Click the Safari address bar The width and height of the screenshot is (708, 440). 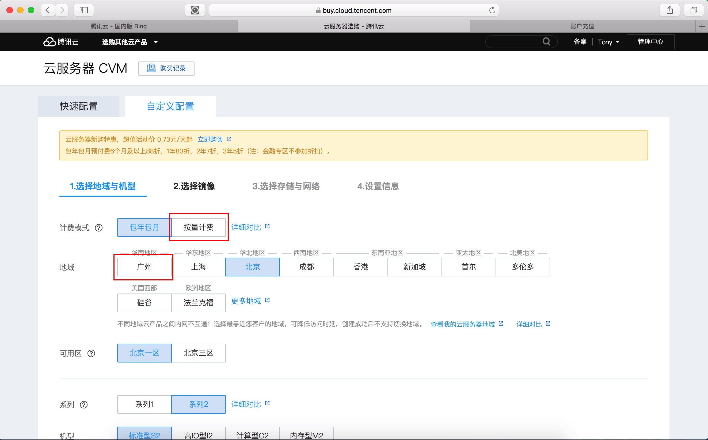tap(353, 10)
